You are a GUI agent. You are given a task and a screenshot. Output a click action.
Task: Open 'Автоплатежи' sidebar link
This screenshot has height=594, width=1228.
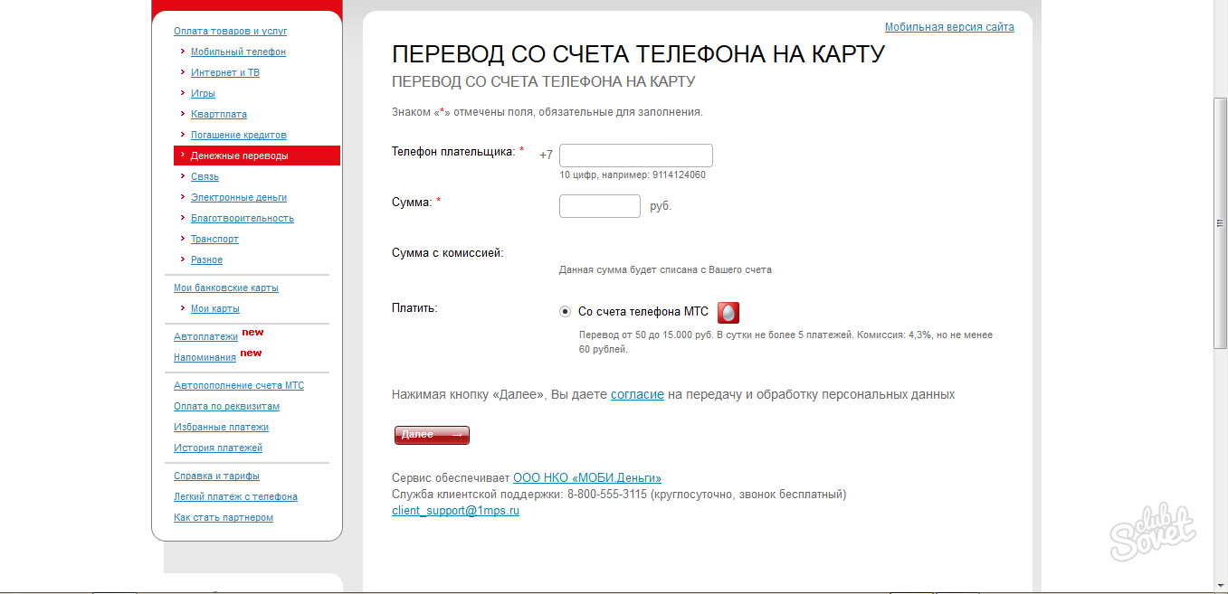pos(205,336)
